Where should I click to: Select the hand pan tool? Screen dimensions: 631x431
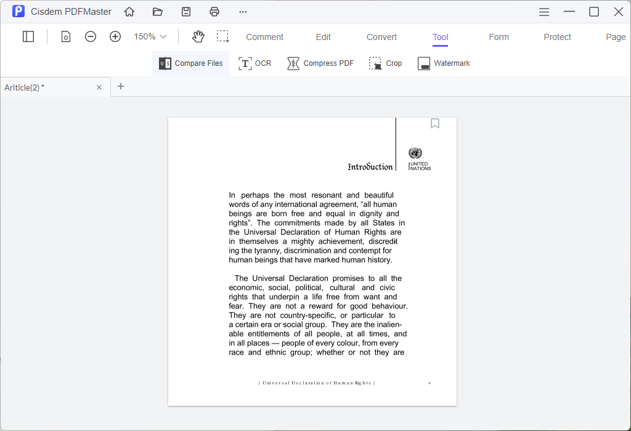[198, 37]
